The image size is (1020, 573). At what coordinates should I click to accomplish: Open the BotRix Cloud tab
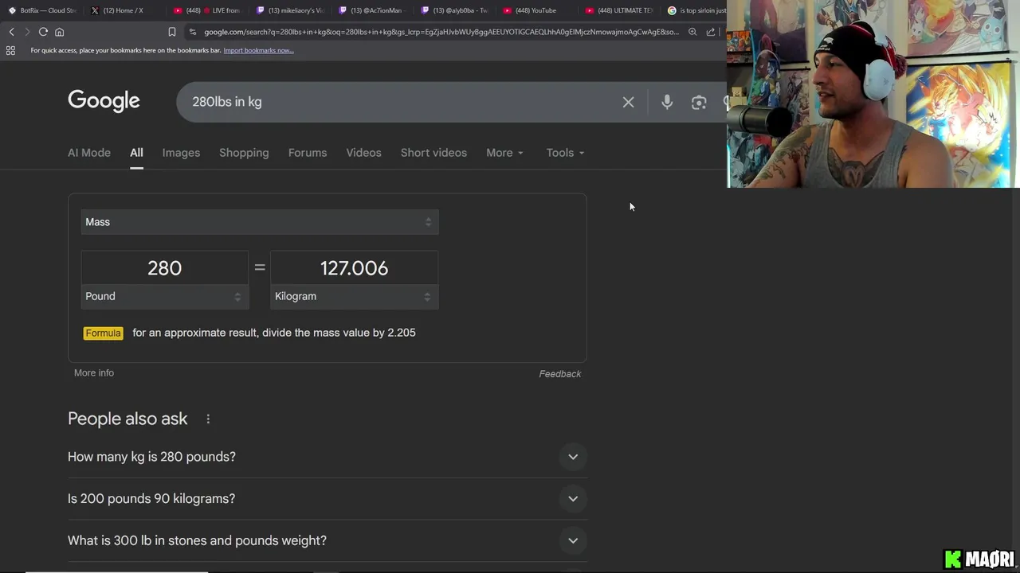pos(41,10)
